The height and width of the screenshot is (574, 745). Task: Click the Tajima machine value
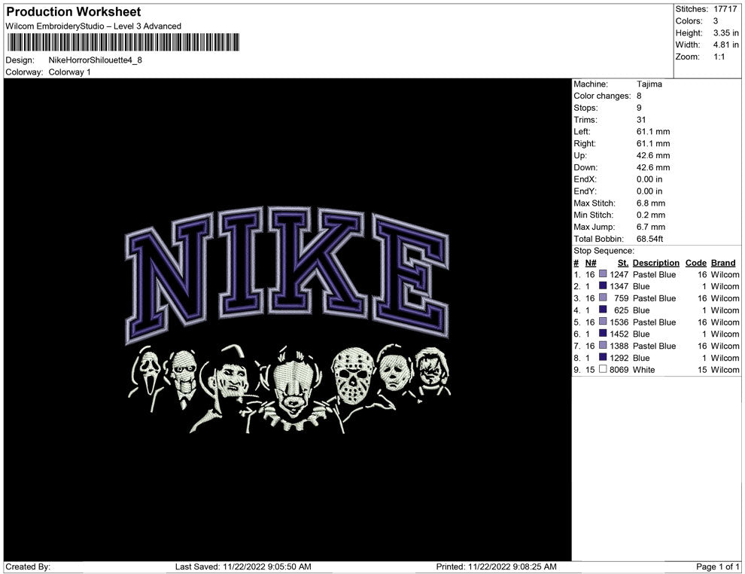[x=649, y=84]
